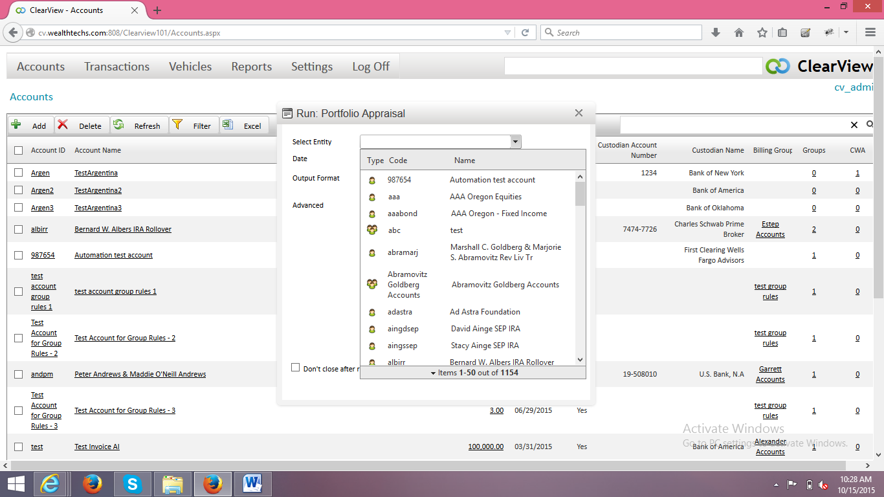This screenshot has width=884, height=497.
Task: Open the Vehicles menu
Action: 190,67
